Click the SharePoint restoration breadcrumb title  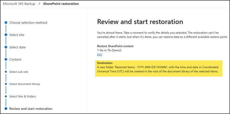(x=61, y=4)
